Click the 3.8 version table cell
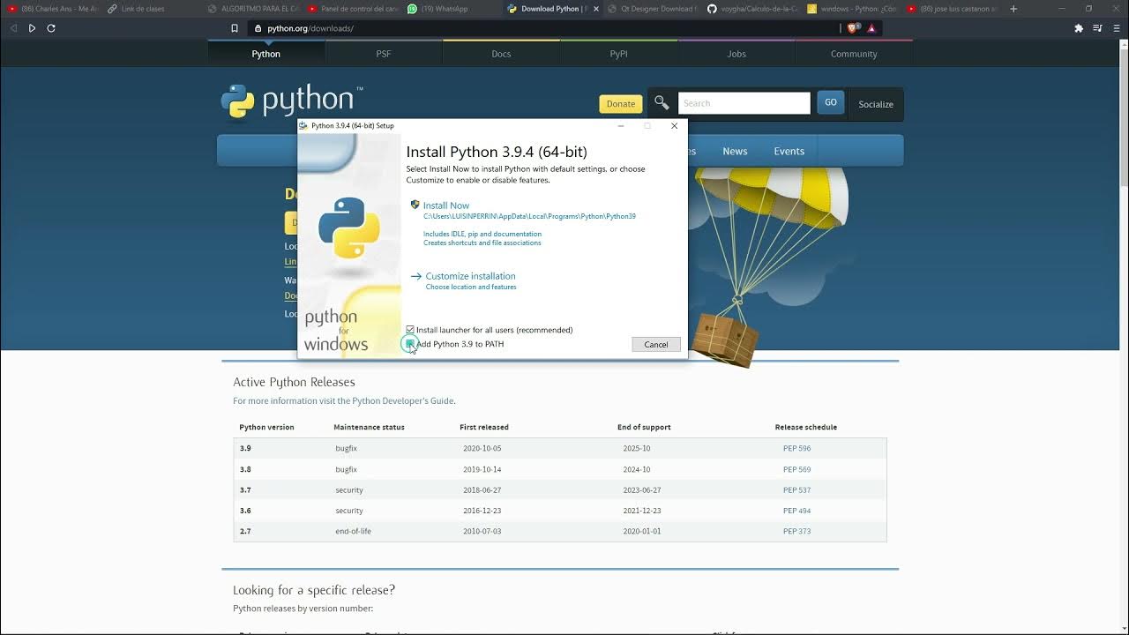1129x635 pixels. [245, 469]
